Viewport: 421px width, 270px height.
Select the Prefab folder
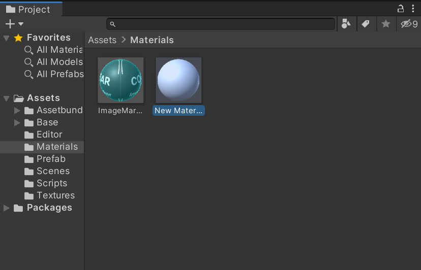pyautogui.click(x=51, y=159)
